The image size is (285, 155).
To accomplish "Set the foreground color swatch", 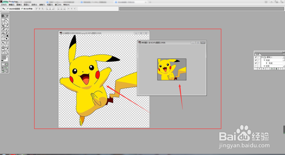I will (x=4, y=57).
